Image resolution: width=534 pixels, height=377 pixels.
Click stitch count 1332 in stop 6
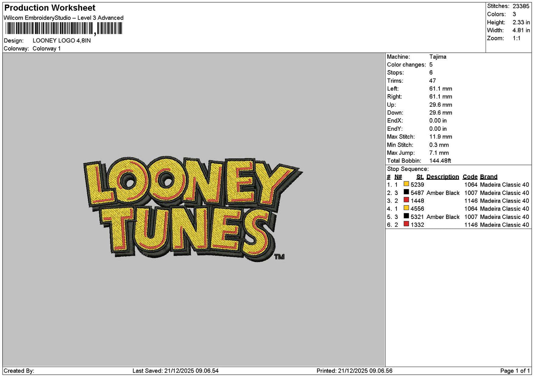(417, 225)
